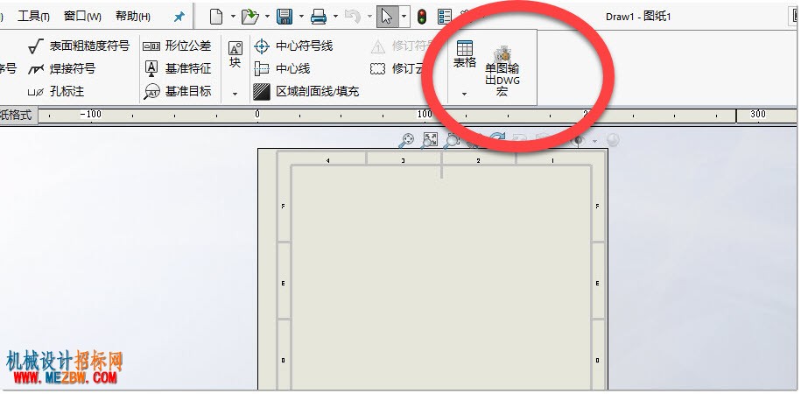Click the datum target balloon icon
801x394 pixels.
[x=151, y=92]
